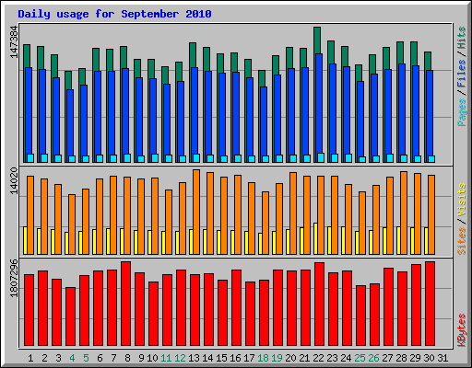Screen dimensions: 472x368
Task: Click the red KBytes bar for day 22
Action: tap(320, 304)
